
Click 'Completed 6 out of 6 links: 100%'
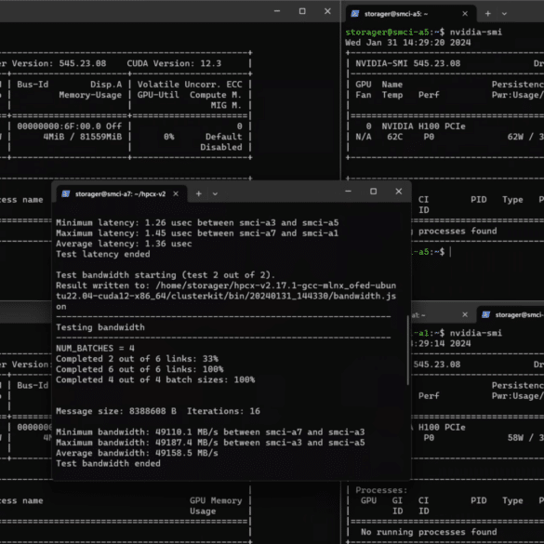pyautogui.click(x=139, y=369)
